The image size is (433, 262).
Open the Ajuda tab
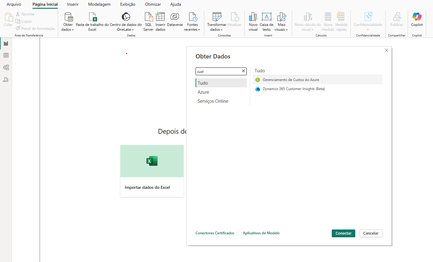176,5
